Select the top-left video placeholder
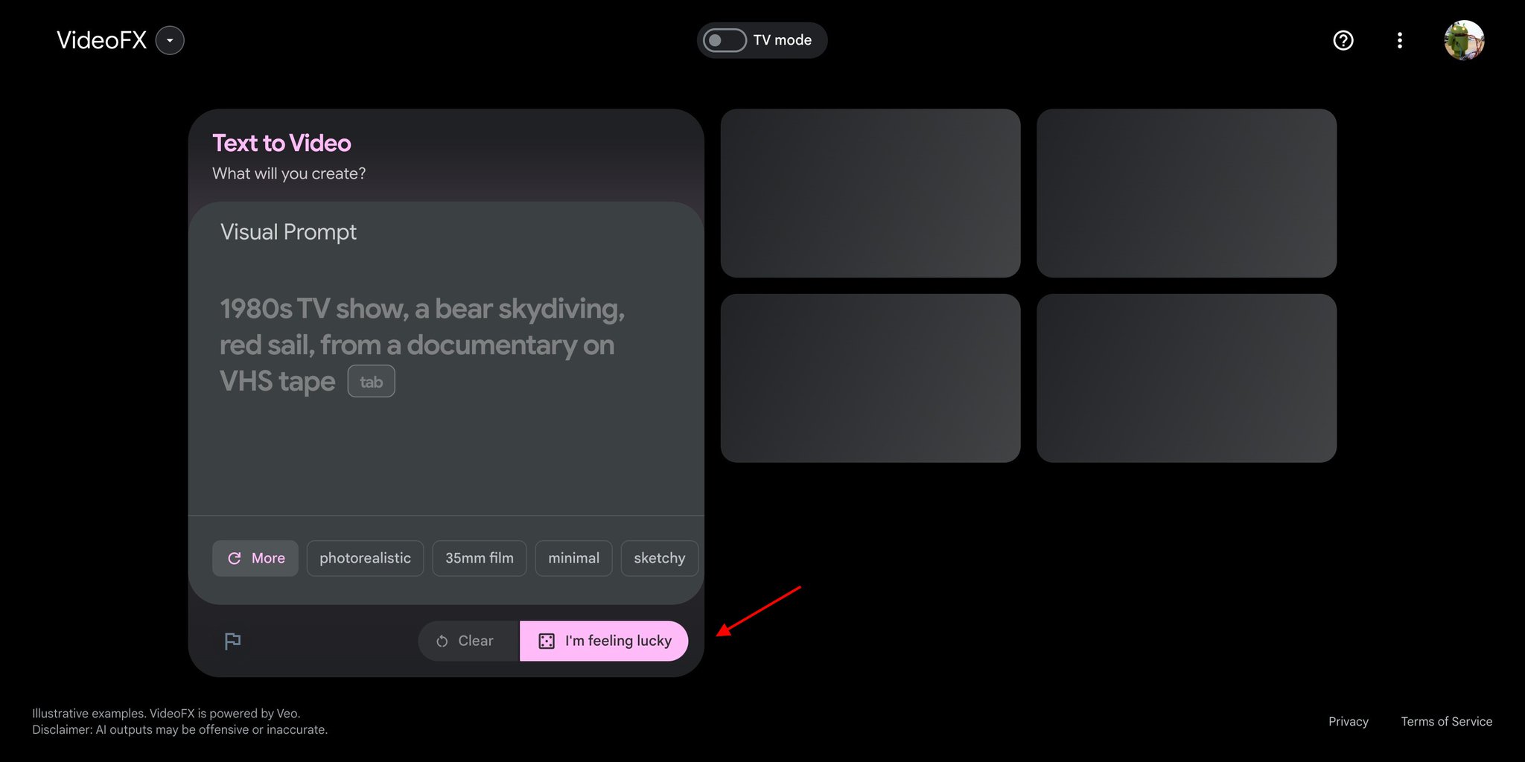1525x762 pixels. click(870, 193)
